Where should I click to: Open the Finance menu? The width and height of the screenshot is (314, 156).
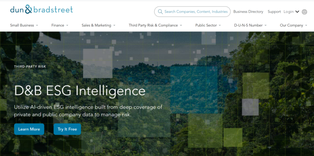[58, 25]
